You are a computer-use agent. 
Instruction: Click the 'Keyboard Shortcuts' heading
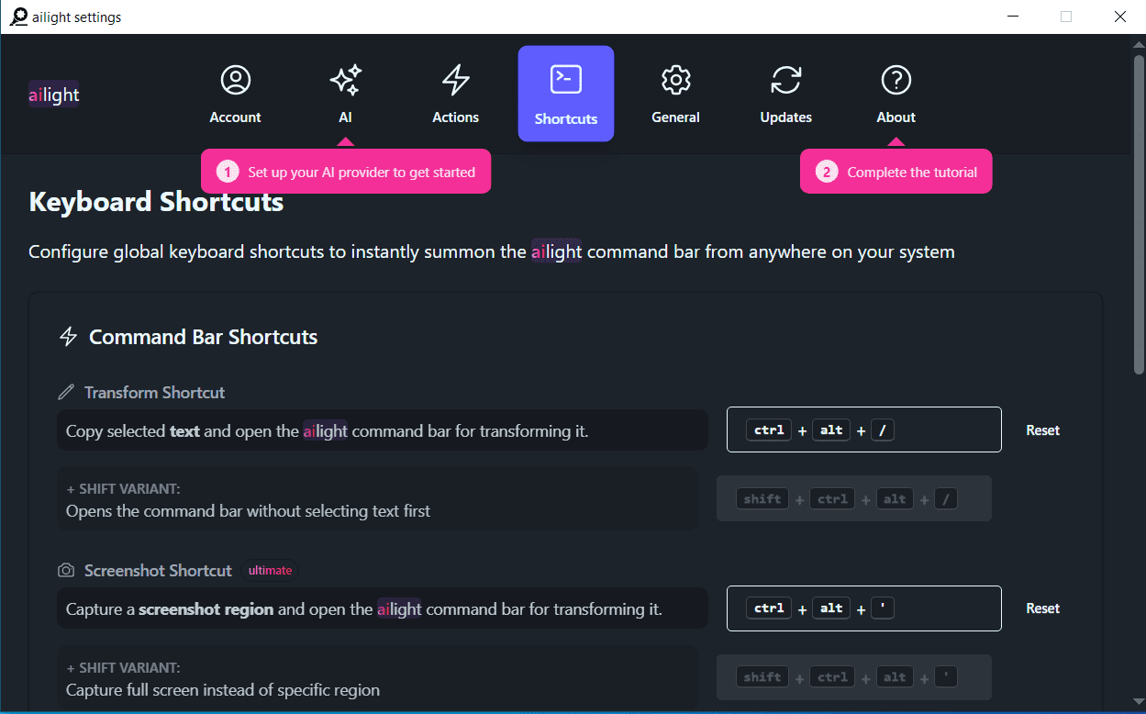pyautogui.click(x=156, y=202)
